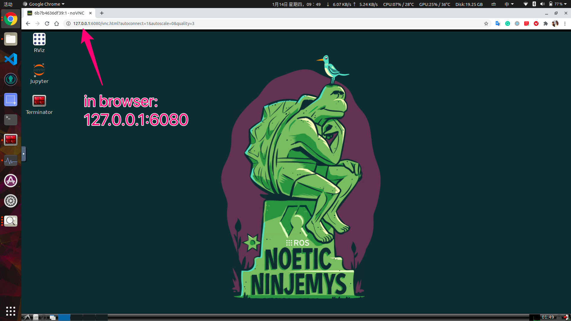Close the noVNC tab
The image size is (571, 321).
click(90, 13)
